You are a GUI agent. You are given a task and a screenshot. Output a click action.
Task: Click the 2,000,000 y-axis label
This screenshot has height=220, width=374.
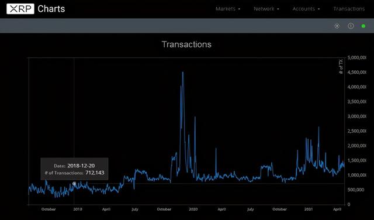point(357,146)
